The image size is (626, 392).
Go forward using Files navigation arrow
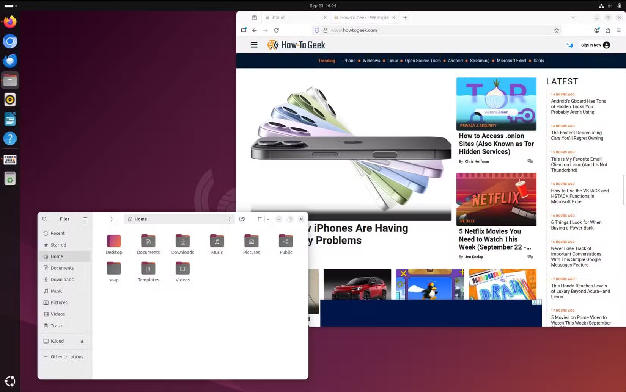click(x=111, y=219)
